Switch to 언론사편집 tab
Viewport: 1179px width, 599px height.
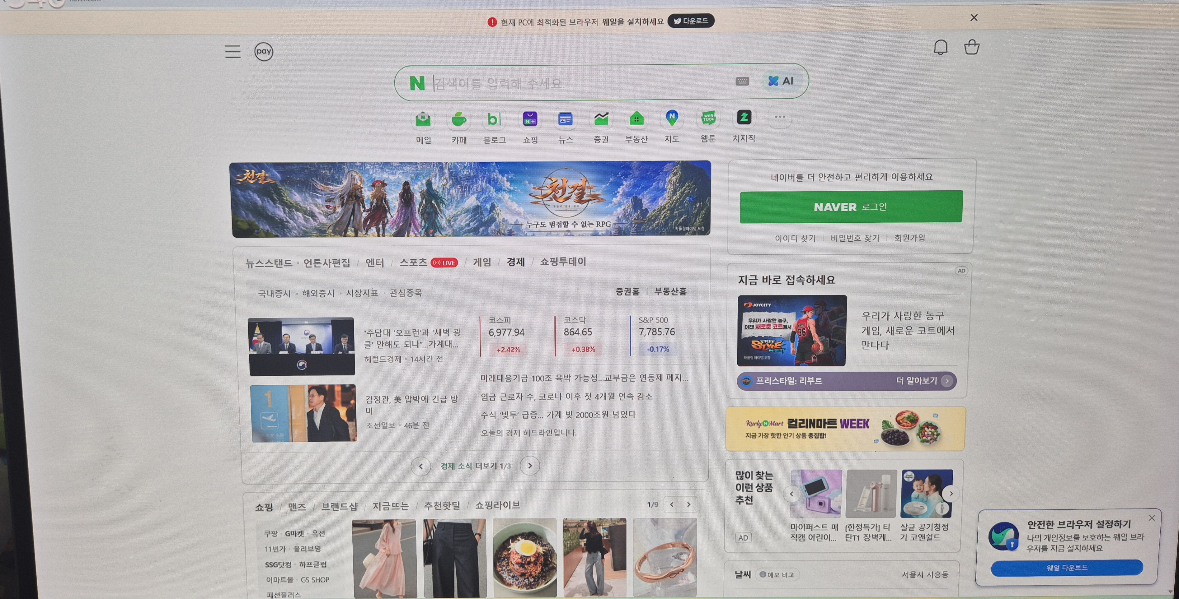326,263
